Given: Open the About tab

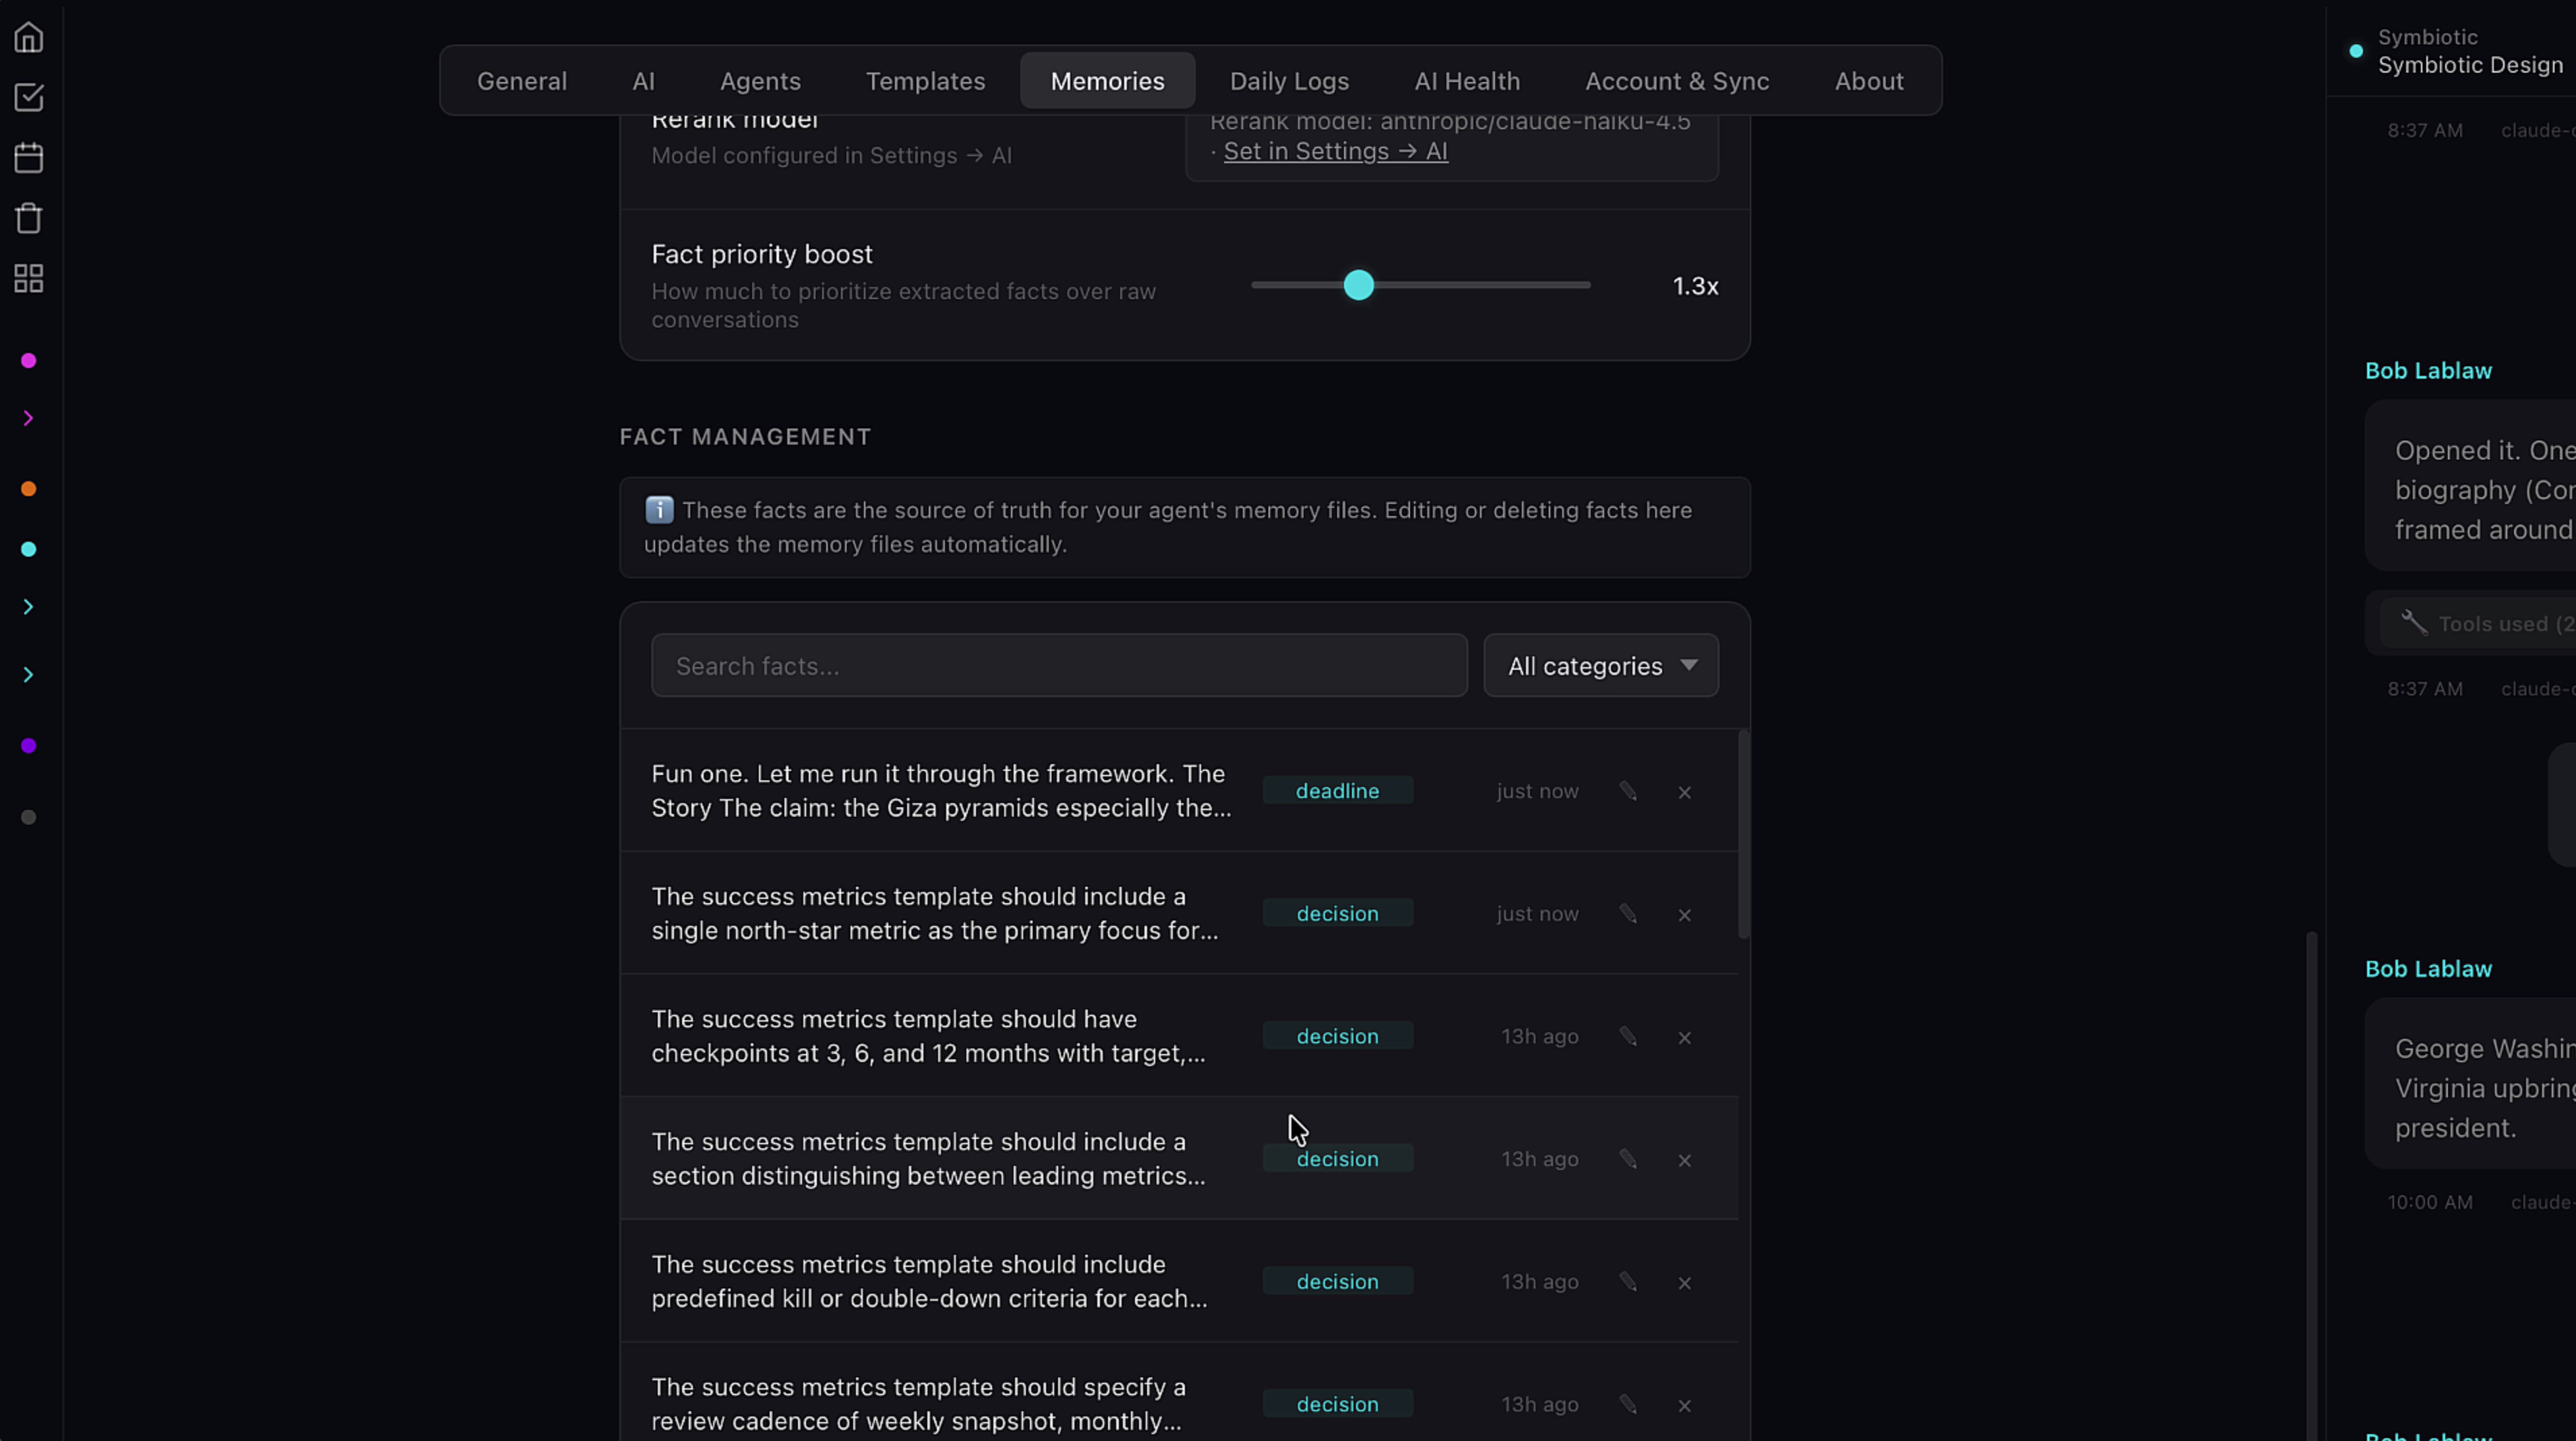Looking at the screenshot, I should coord(1868,80).
